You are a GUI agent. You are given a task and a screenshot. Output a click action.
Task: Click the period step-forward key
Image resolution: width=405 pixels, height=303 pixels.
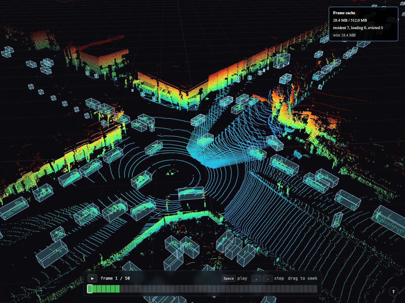click(x=268, y=278)
